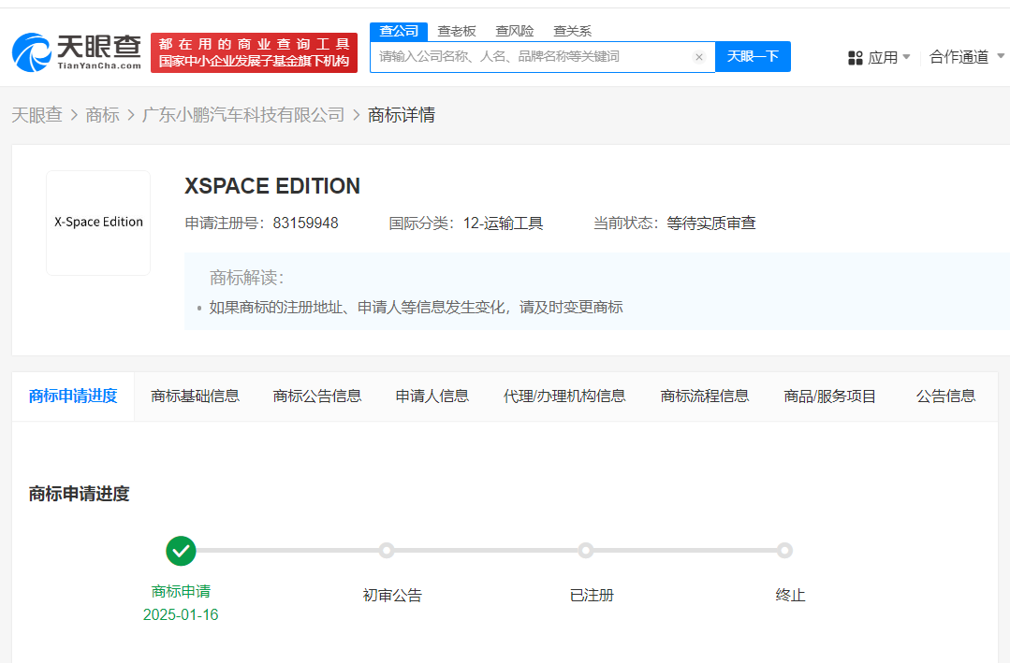Click inside the company search input field

[534, 56]
